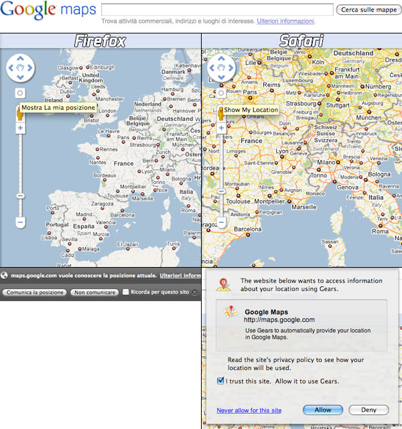Zoom in with plus on Firefox map

20,128
